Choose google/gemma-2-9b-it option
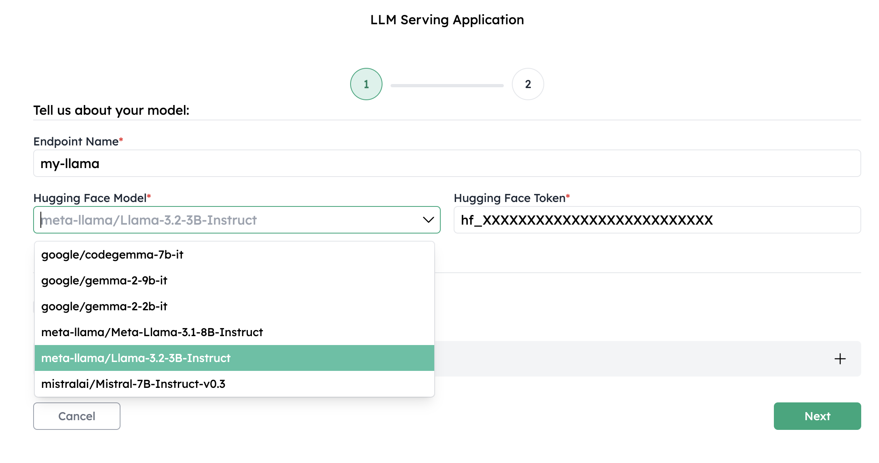The image size is (879, 463). pyautogui.click(x=235, y=280)
